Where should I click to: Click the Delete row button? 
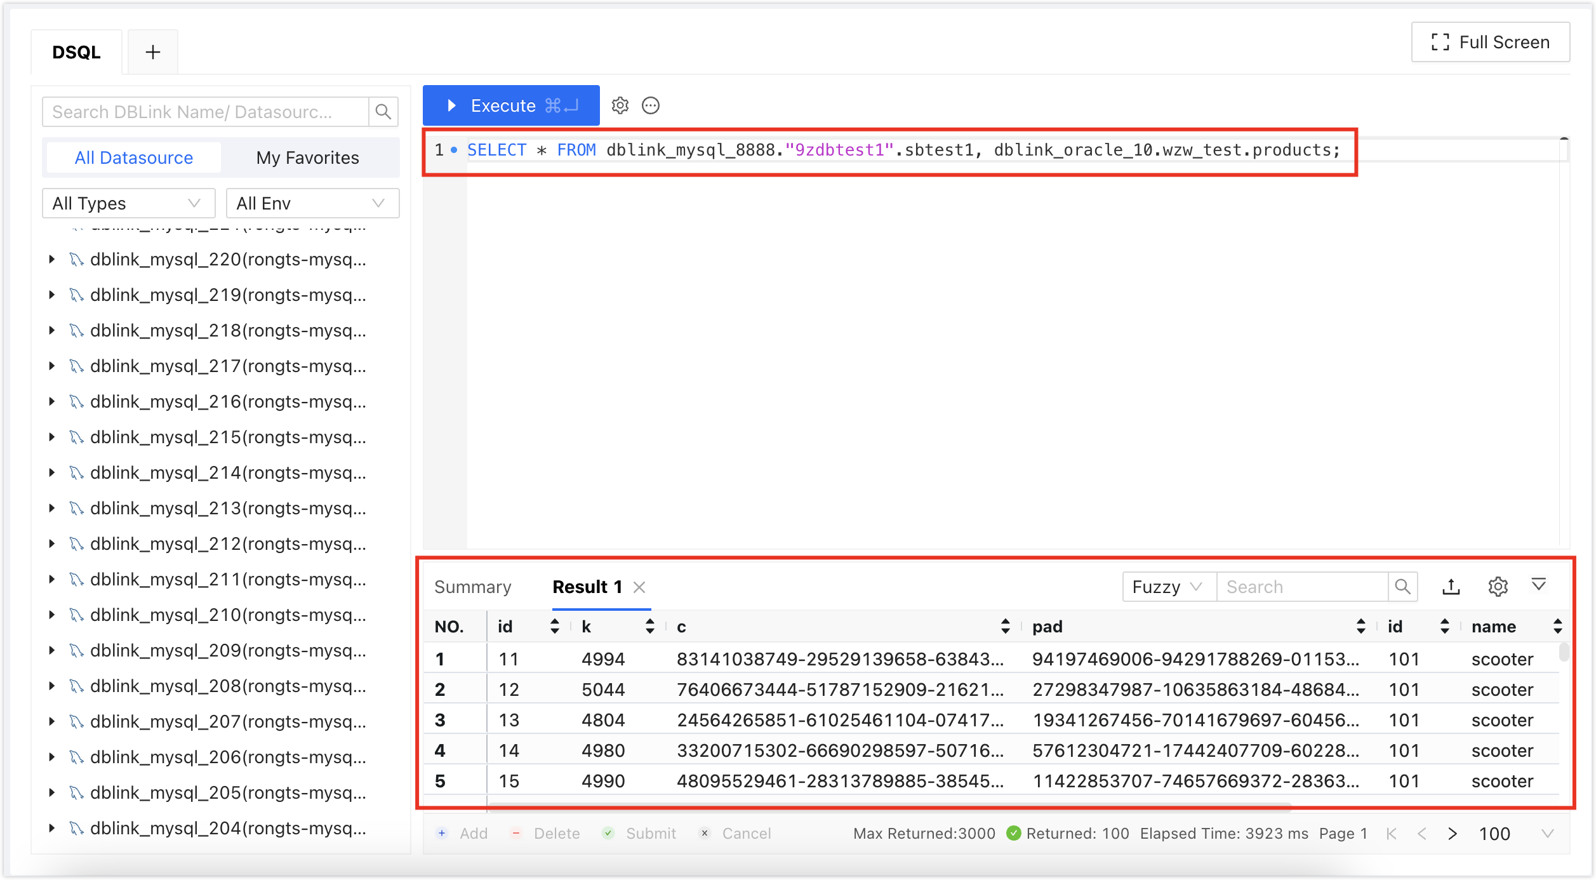(x=545, y=833)
